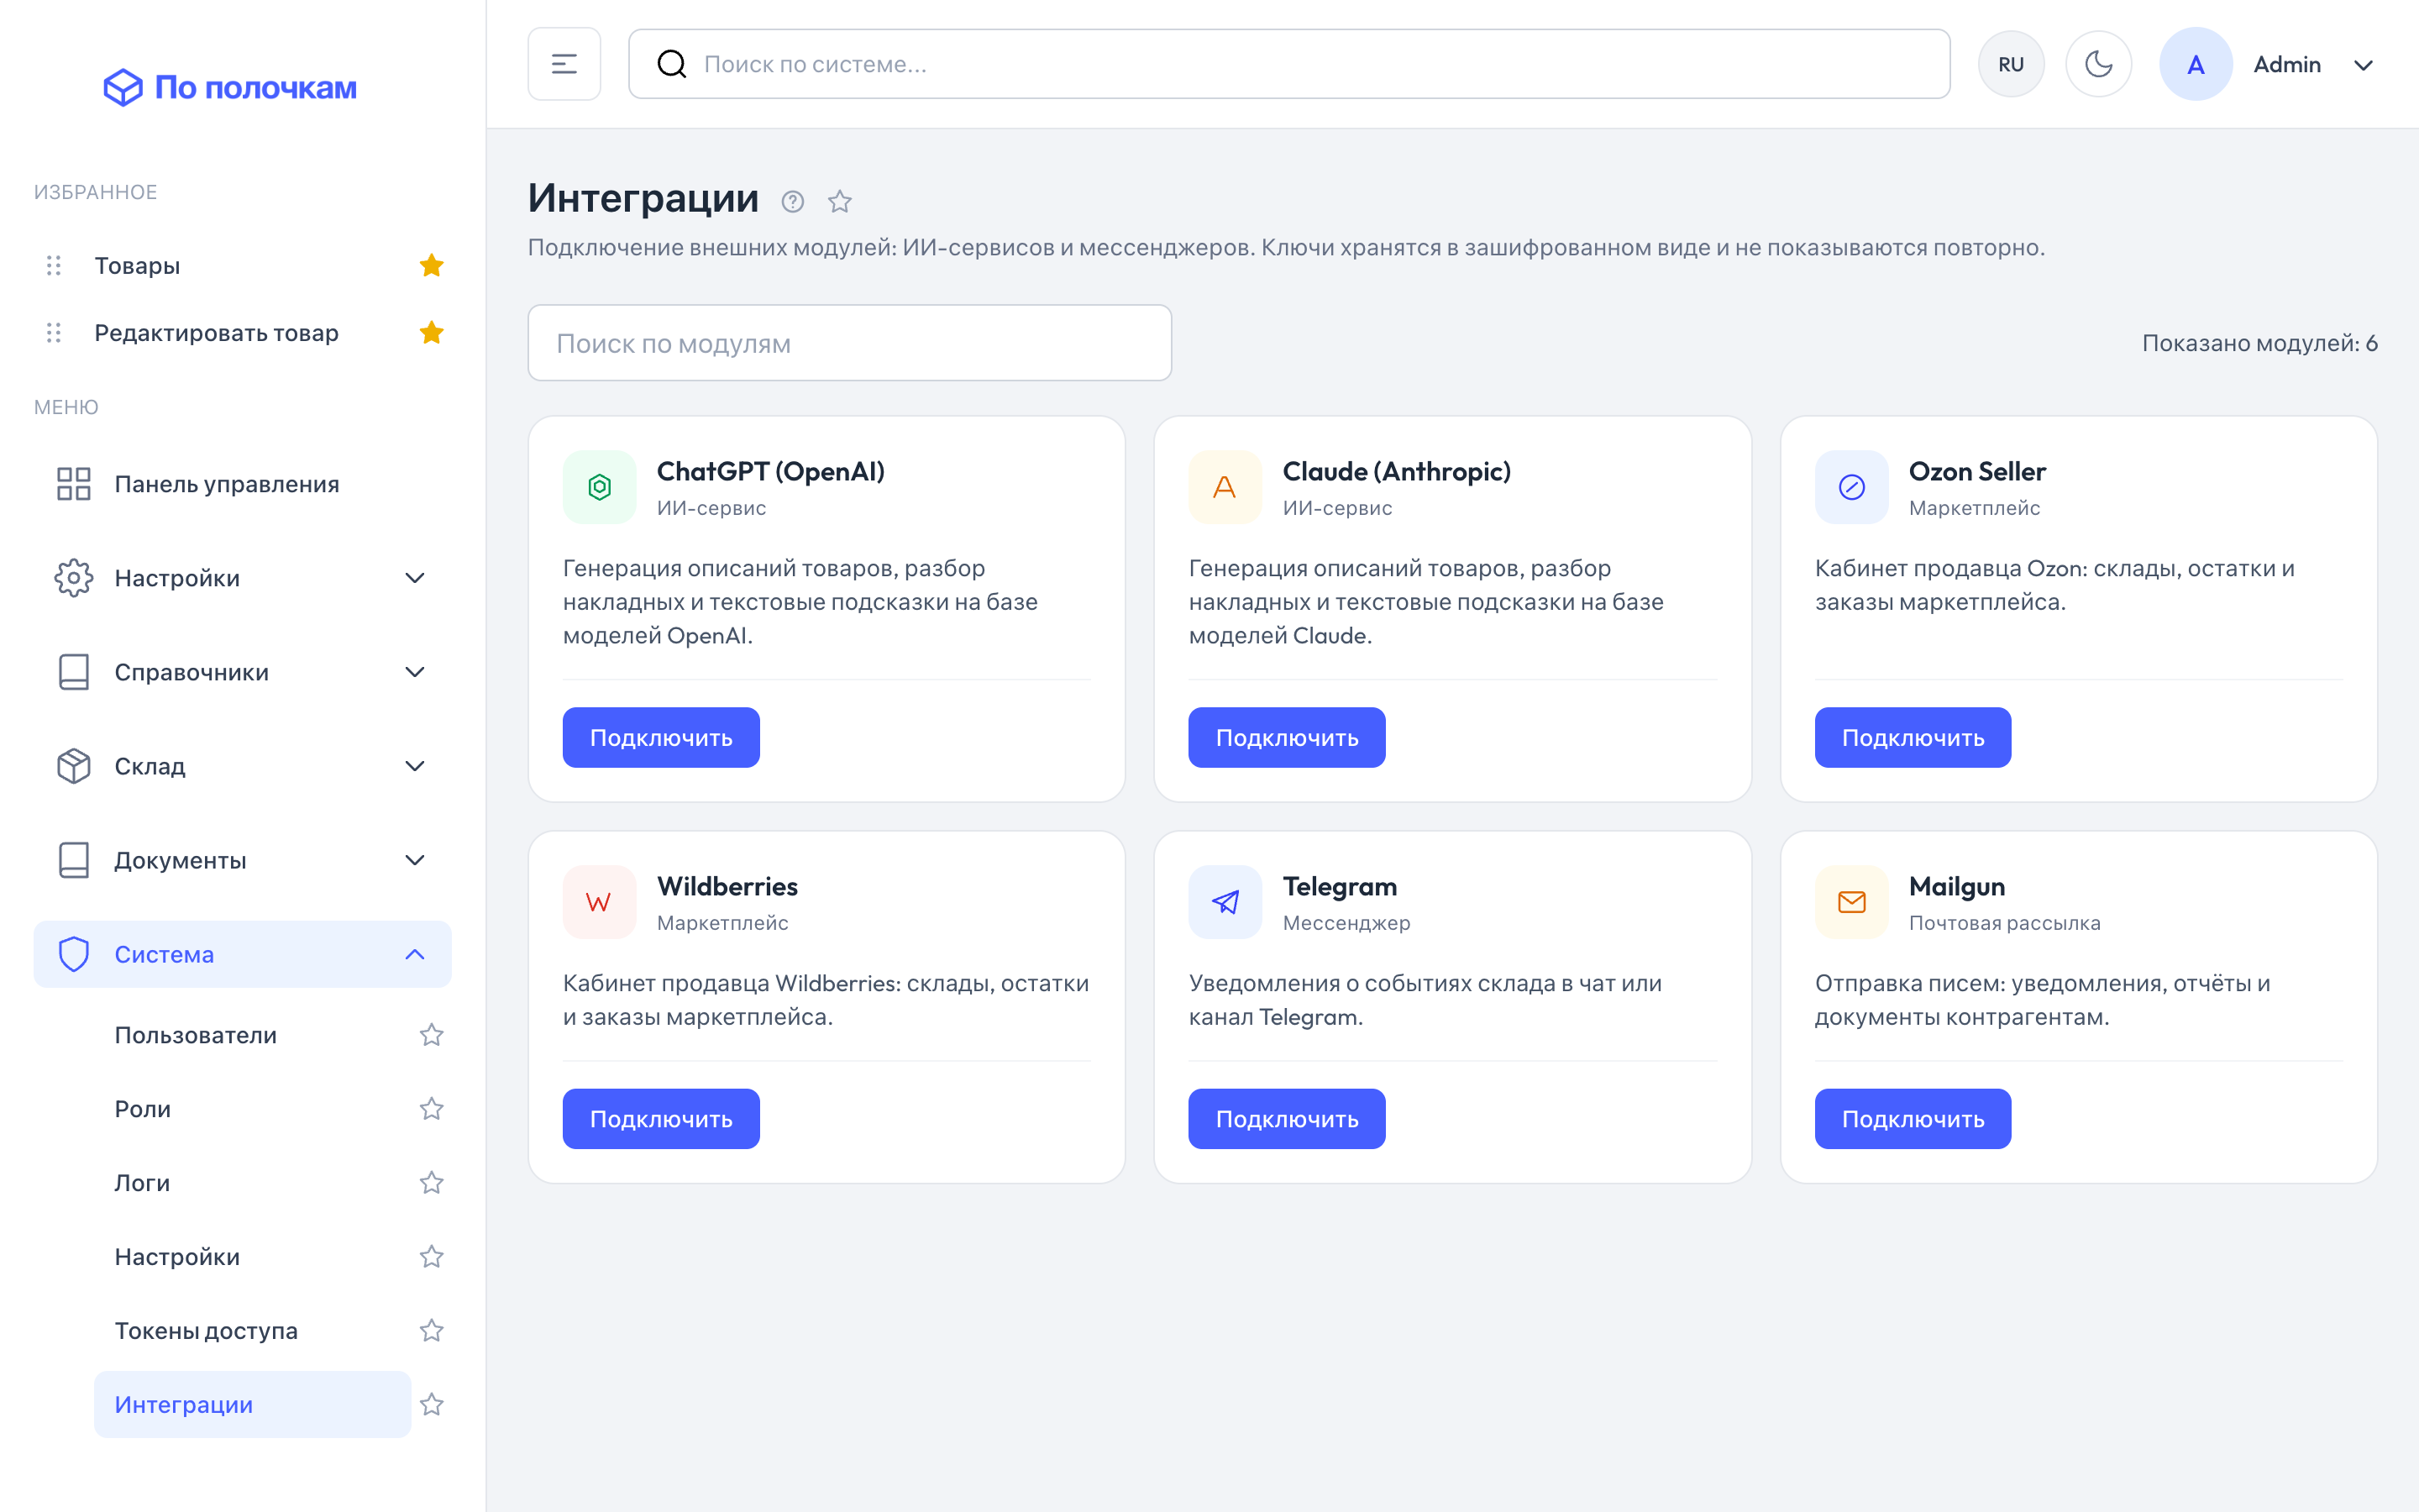The height and width of the screenshot is (1512, 2419).
Task: Click the По полочкам logo cube icon
Action: (123, 88)
